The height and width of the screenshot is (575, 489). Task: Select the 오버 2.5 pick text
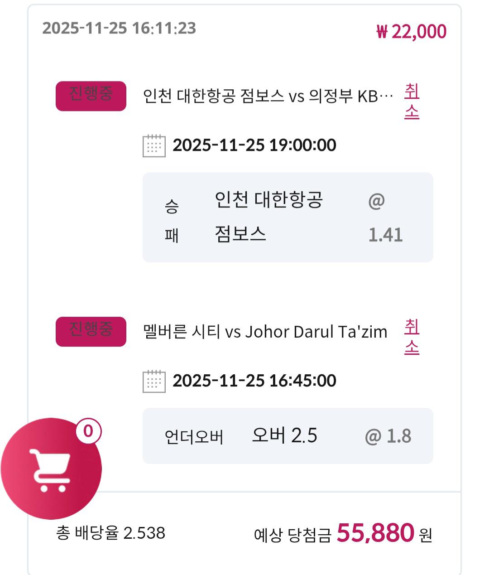284,435
